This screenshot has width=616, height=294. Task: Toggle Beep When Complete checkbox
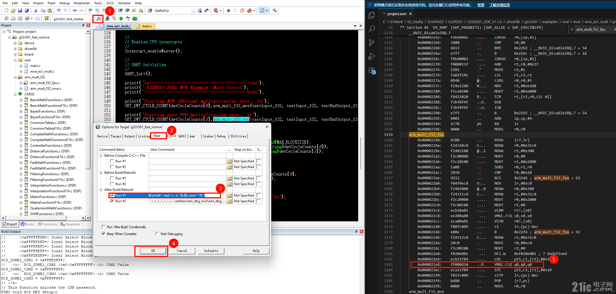pos(104,234)
